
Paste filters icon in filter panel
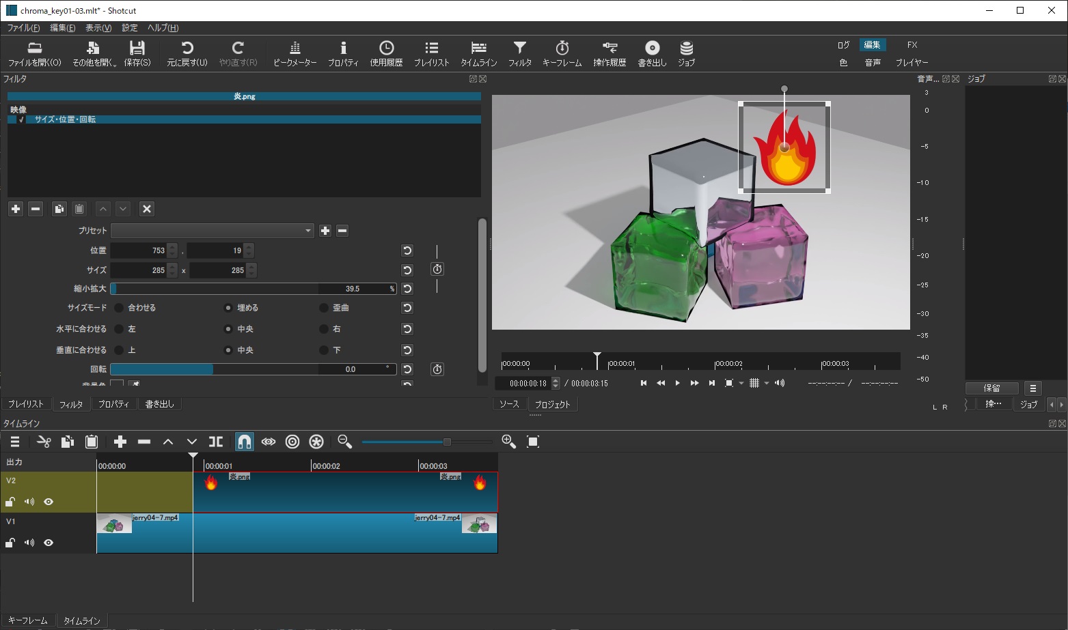tap(79, 209)
